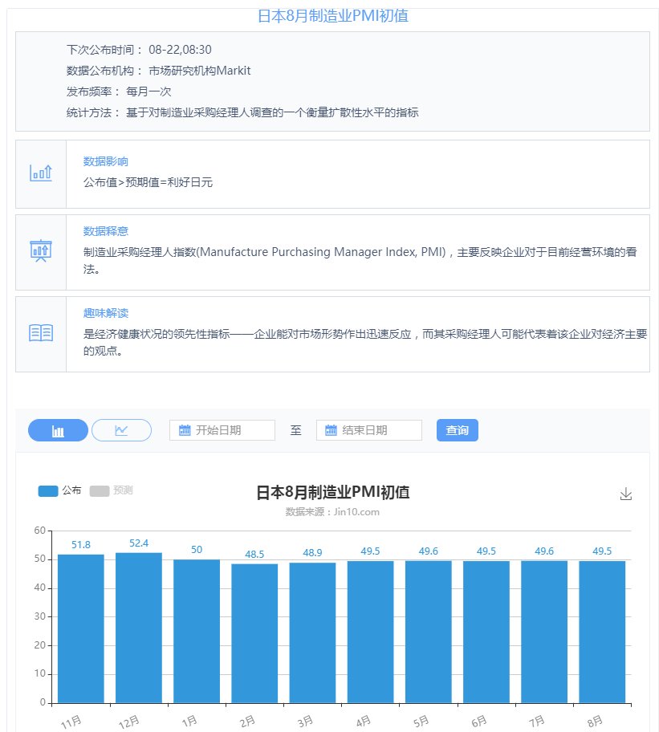Viewport: 659px width, 732px height.
Task: Click the data impact bar chart icon
Action: point(41,173)
